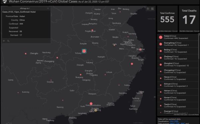The width and height of the screenshot is (200, 124).
Task: Select Guangdong (China) list entry
Action: point(178,44)
